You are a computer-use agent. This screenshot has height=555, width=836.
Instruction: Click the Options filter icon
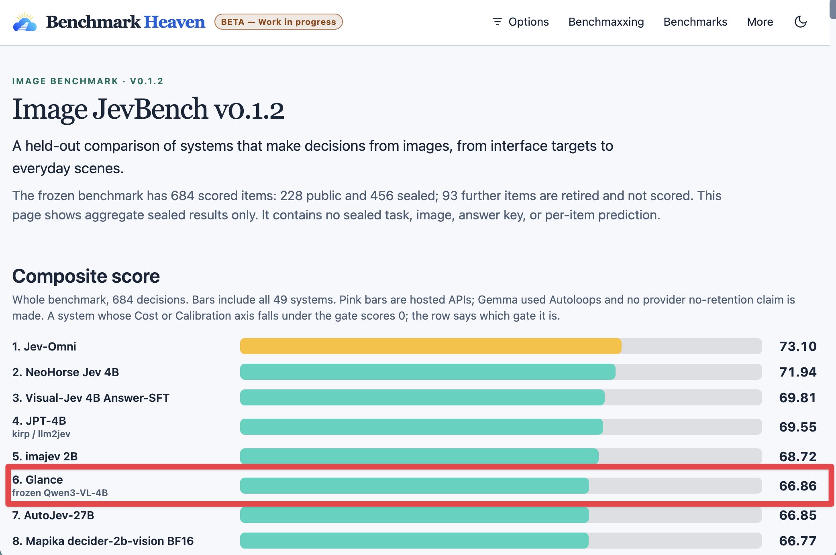tap(497, 22)
